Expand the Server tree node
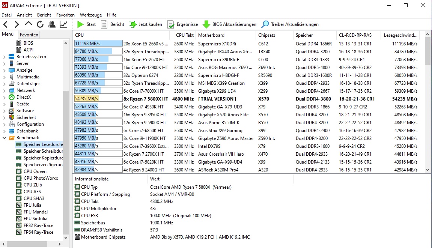 (4, 63)
